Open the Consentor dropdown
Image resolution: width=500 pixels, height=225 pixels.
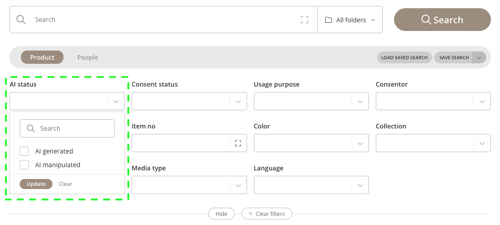point(482,102)
